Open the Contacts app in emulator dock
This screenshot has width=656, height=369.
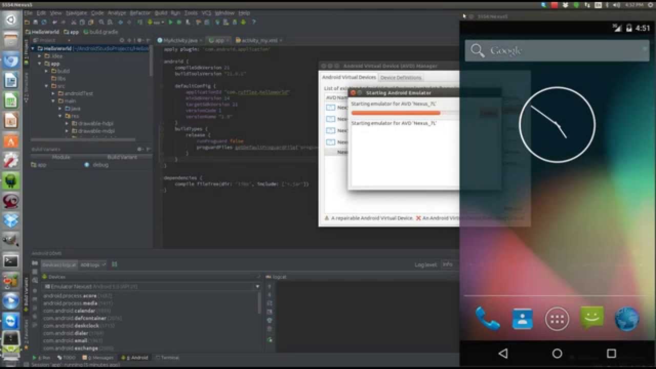522,319
